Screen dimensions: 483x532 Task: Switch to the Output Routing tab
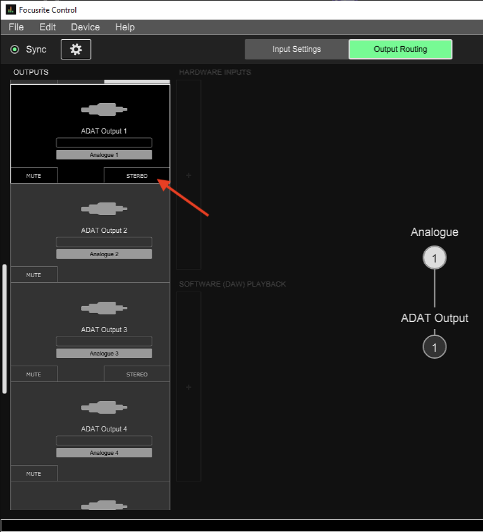pos(401,49)
